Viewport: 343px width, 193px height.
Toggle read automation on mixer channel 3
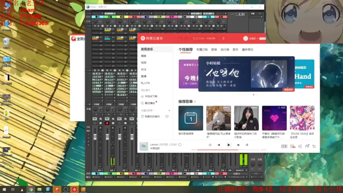tap(119, 119)
